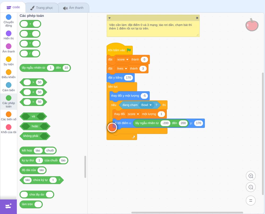Click the add extension button
Image resolution: width=265 pixels, height=214 pixels.
tap(8, 206)
